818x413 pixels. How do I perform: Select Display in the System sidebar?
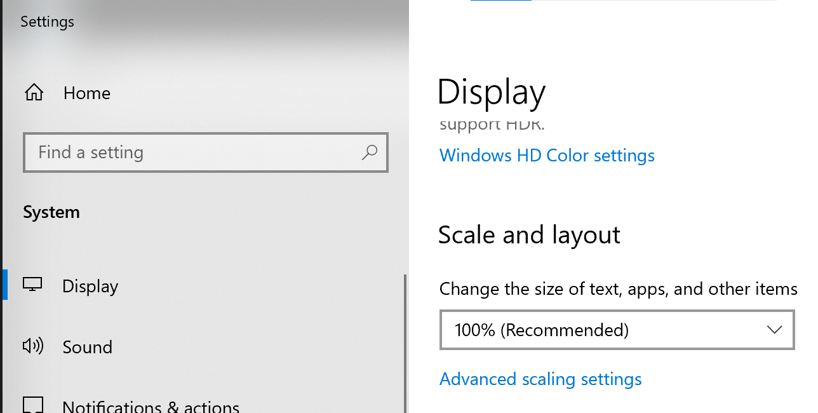tap(90, 285)
